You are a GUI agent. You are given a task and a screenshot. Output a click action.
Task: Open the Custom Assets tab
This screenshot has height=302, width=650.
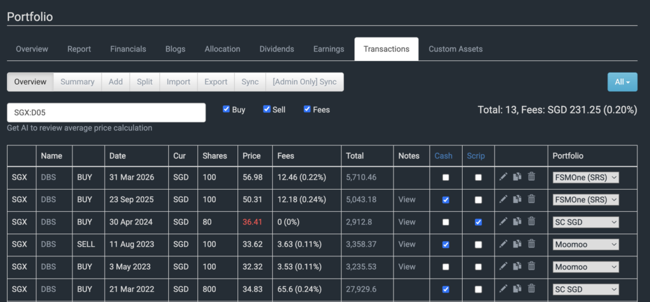[455, 49]
